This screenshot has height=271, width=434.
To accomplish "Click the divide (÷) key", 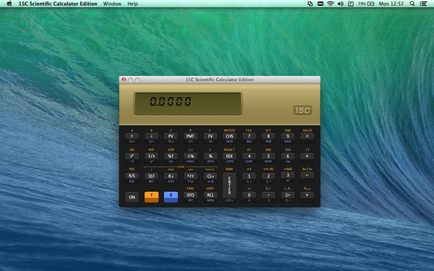I will [x=307, y=138].
